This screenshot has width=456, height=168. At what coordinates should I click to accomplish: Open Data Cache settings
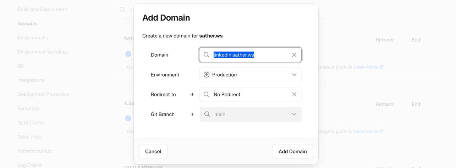31,123
